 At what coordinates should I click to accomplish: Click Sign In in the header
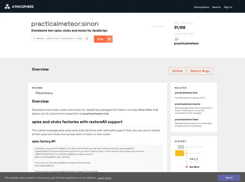coord(228,7)
